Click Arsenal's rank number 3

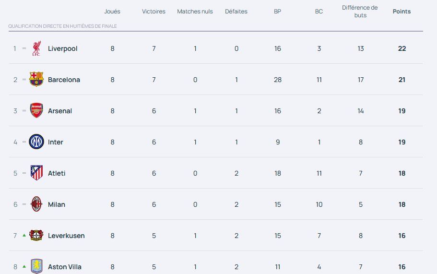click(15, 111)
